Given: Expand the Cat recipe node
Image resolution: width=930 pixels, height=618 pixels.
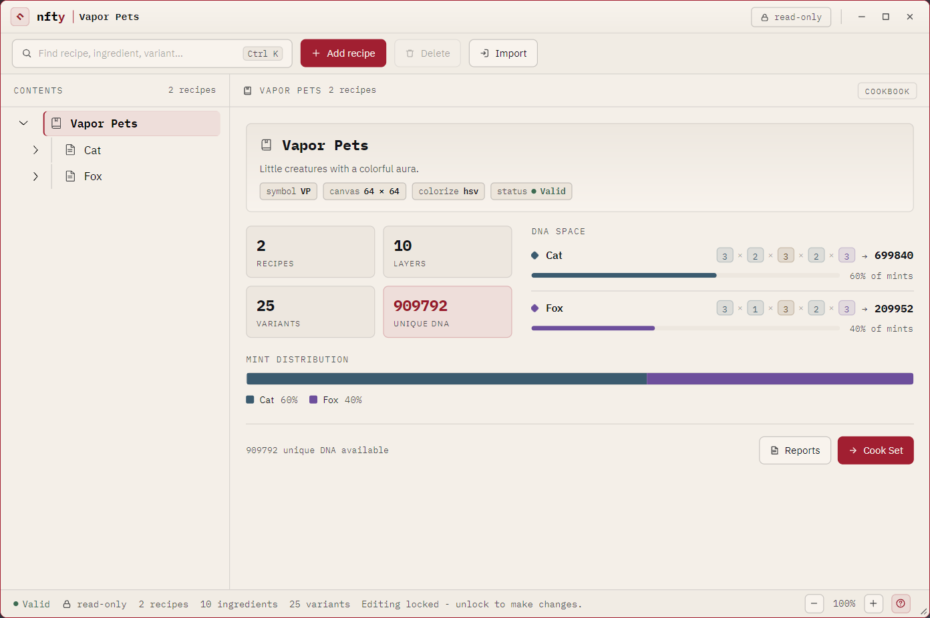Looking at the screenshot, I should pos(35,150).
